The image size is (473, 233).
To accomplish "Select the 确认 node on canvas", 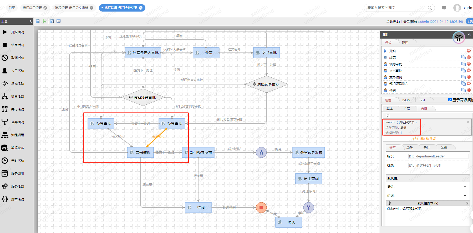I will 289,222.
